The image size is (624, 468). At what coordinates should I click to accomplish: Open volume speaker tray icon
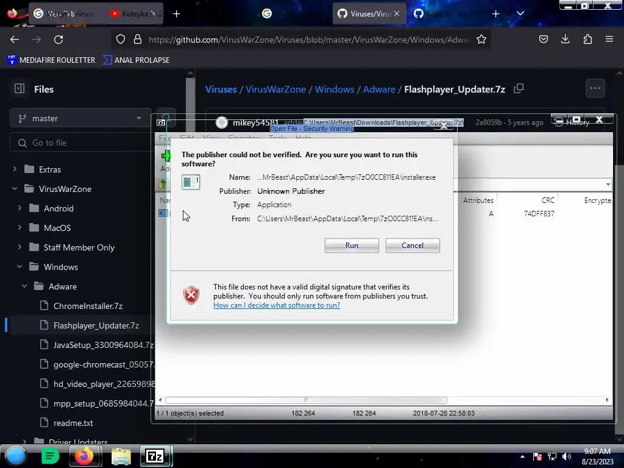567,456
